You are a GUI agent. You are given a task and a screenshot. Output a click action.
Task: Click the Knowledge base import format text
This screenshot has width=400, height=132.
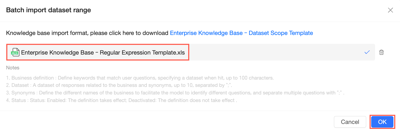(x=87, y=33)
